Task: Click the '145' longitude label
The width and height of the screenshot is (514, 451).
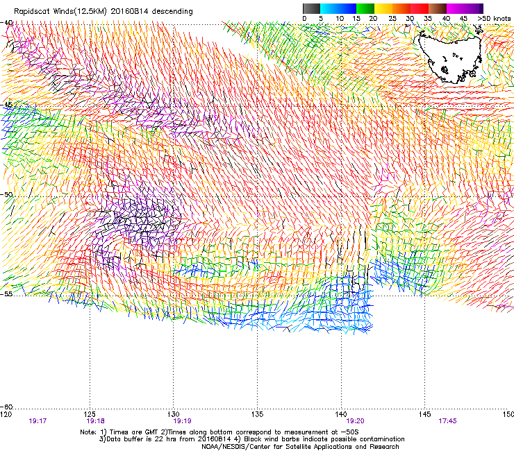Action: coord(425,414)
